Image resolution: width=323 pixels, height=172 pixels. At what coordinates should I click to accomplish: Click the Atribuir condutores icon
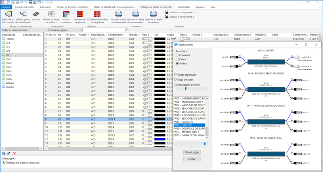click(x=66, y=14)
